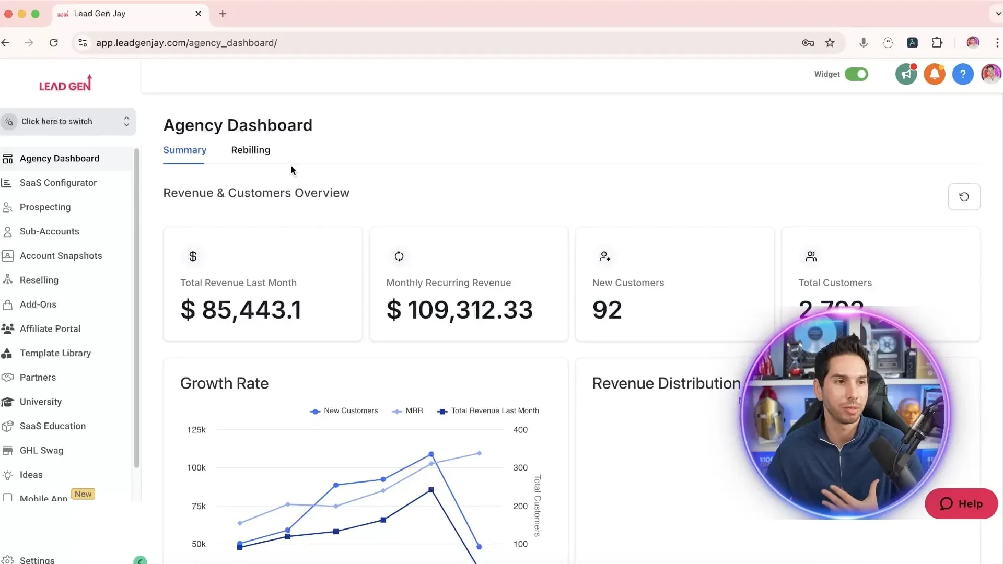
Task: Go back with the browser back arrow
Action: pyautogui.click(x=5, y=43)
